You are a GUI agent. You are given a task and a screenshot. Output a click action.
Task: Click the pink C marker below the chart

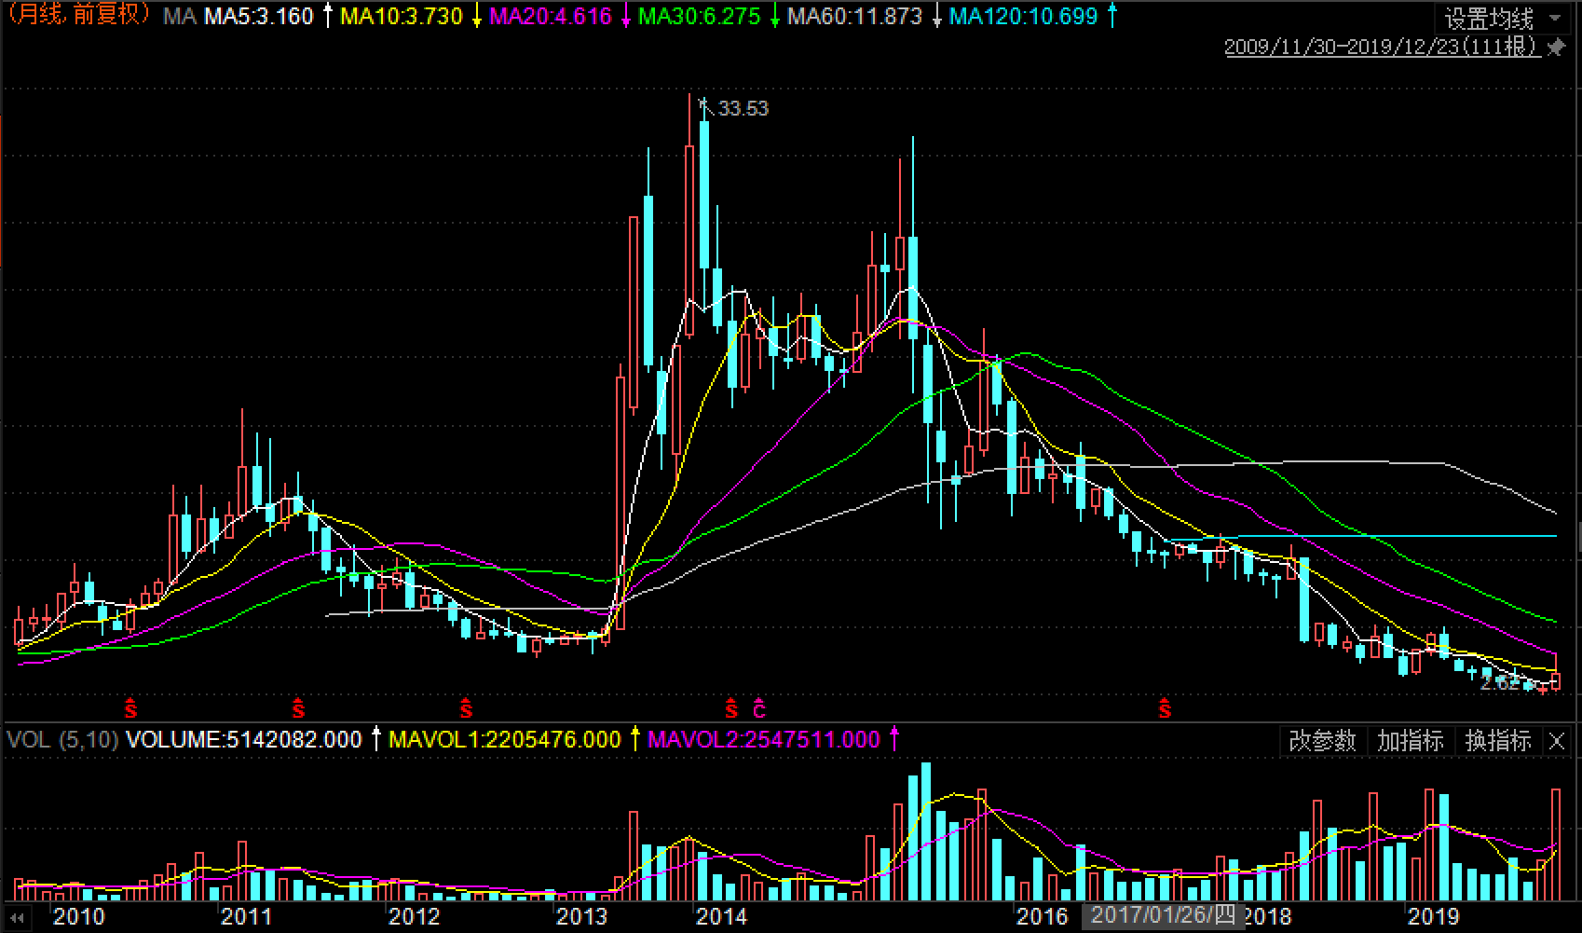coord(759,709)
